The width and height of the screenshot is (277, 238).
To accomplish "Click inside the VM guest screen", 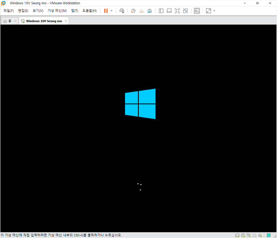I will pyautogui.click(x=138, y=128).
